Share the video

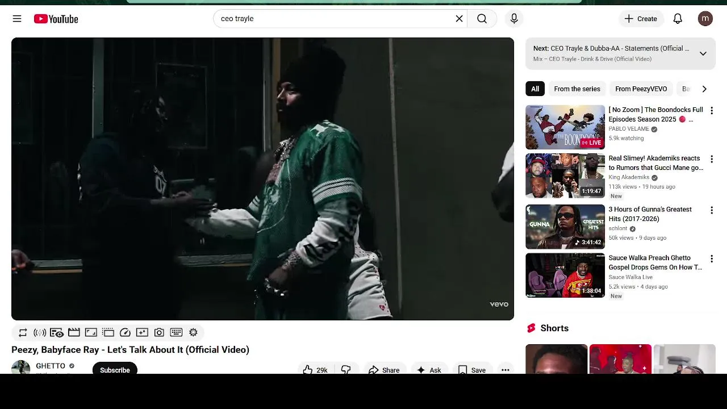385,370
